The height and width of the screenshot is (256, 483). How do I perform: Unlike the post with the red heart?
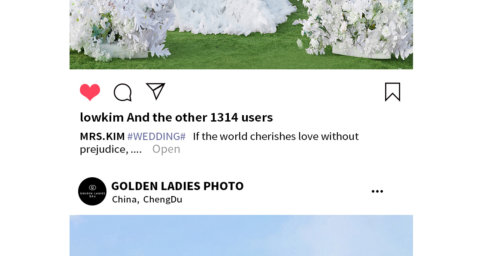click(90, 92)
